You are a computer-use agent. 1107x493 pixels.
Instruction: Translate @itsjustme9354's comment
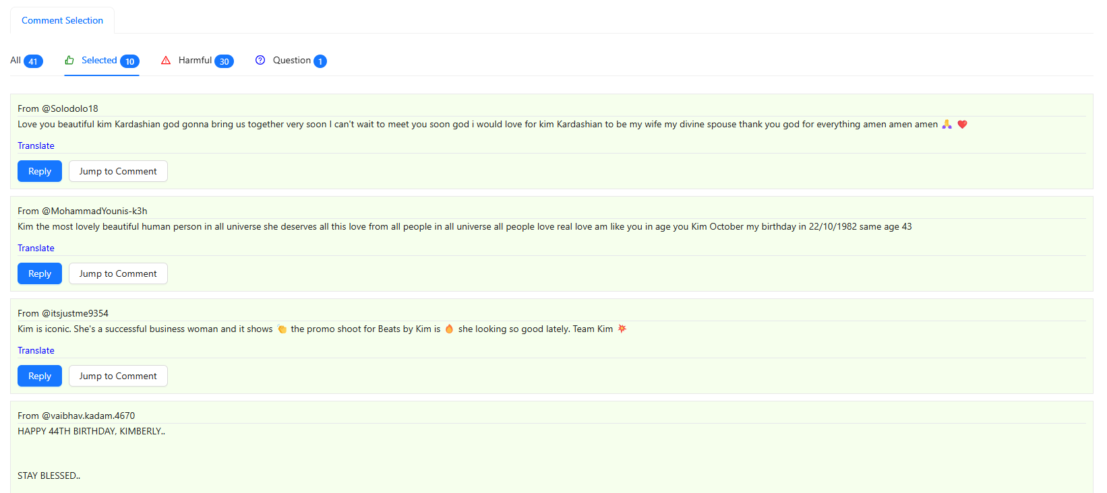36,350
